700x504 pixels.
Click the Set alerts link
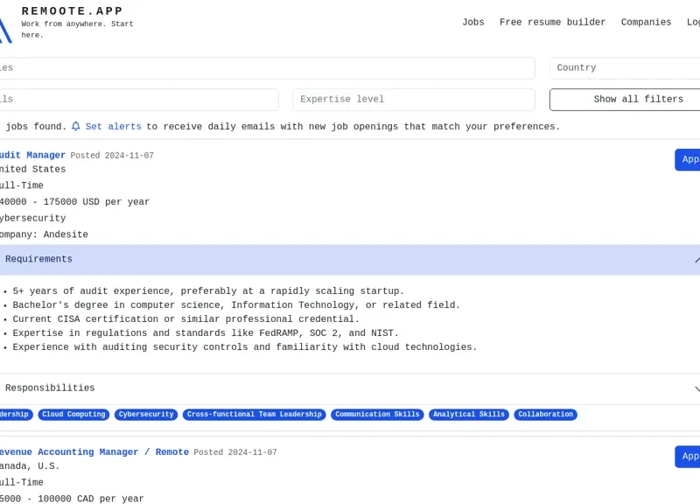coord(114,126)
